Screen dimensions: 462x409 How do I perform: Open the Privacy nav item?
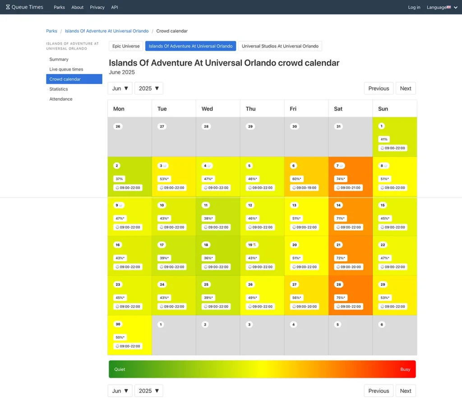[x=97, y=7]
